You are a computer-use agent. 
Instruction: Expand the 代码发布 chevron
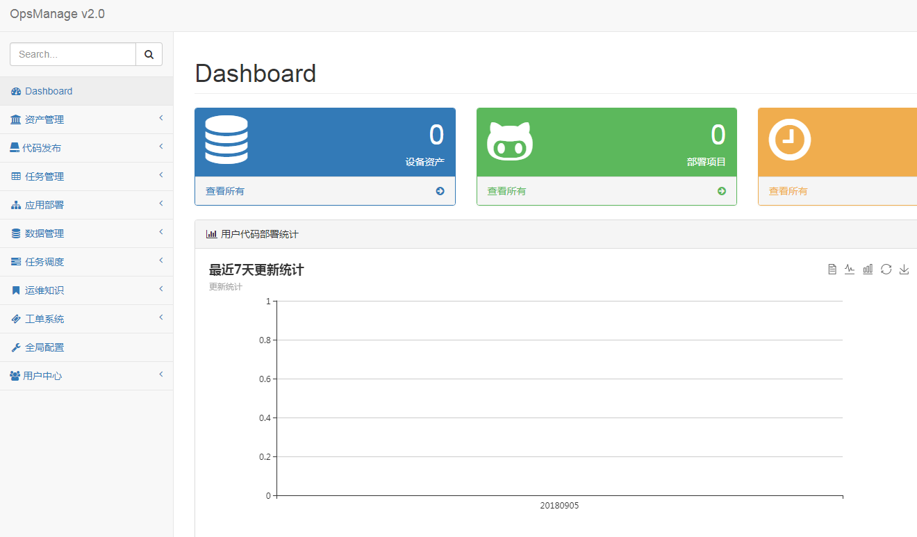(x=161, y=147)
